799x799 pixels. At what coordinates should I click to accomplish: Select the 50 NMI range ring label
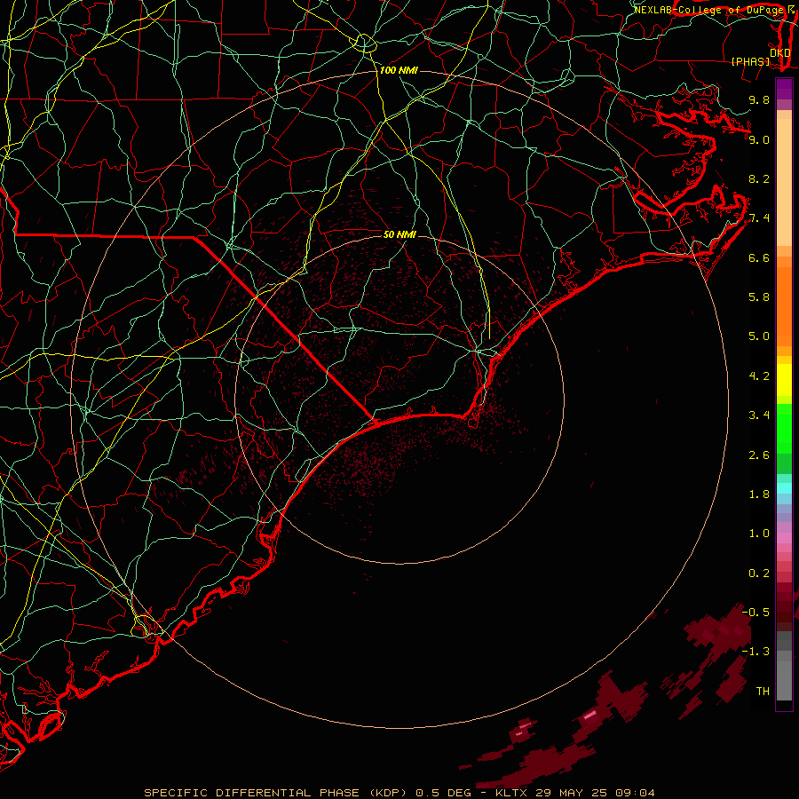click(x=399, y=234)
